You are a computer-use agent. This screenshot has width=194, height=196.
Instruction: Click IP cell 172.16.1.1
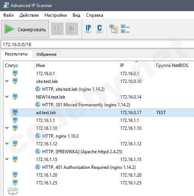click(x=129, y=121)
